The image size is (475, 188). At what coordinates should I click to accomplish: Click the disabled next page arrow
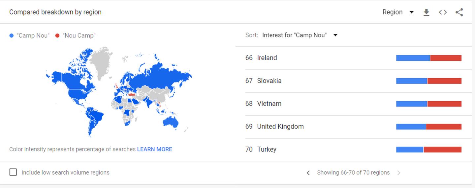[399, 173]
